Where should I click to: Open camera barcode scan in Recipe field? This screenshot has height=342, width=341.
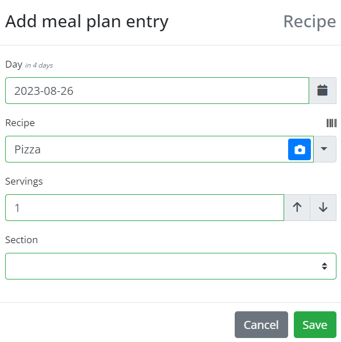tap(300, 149)
